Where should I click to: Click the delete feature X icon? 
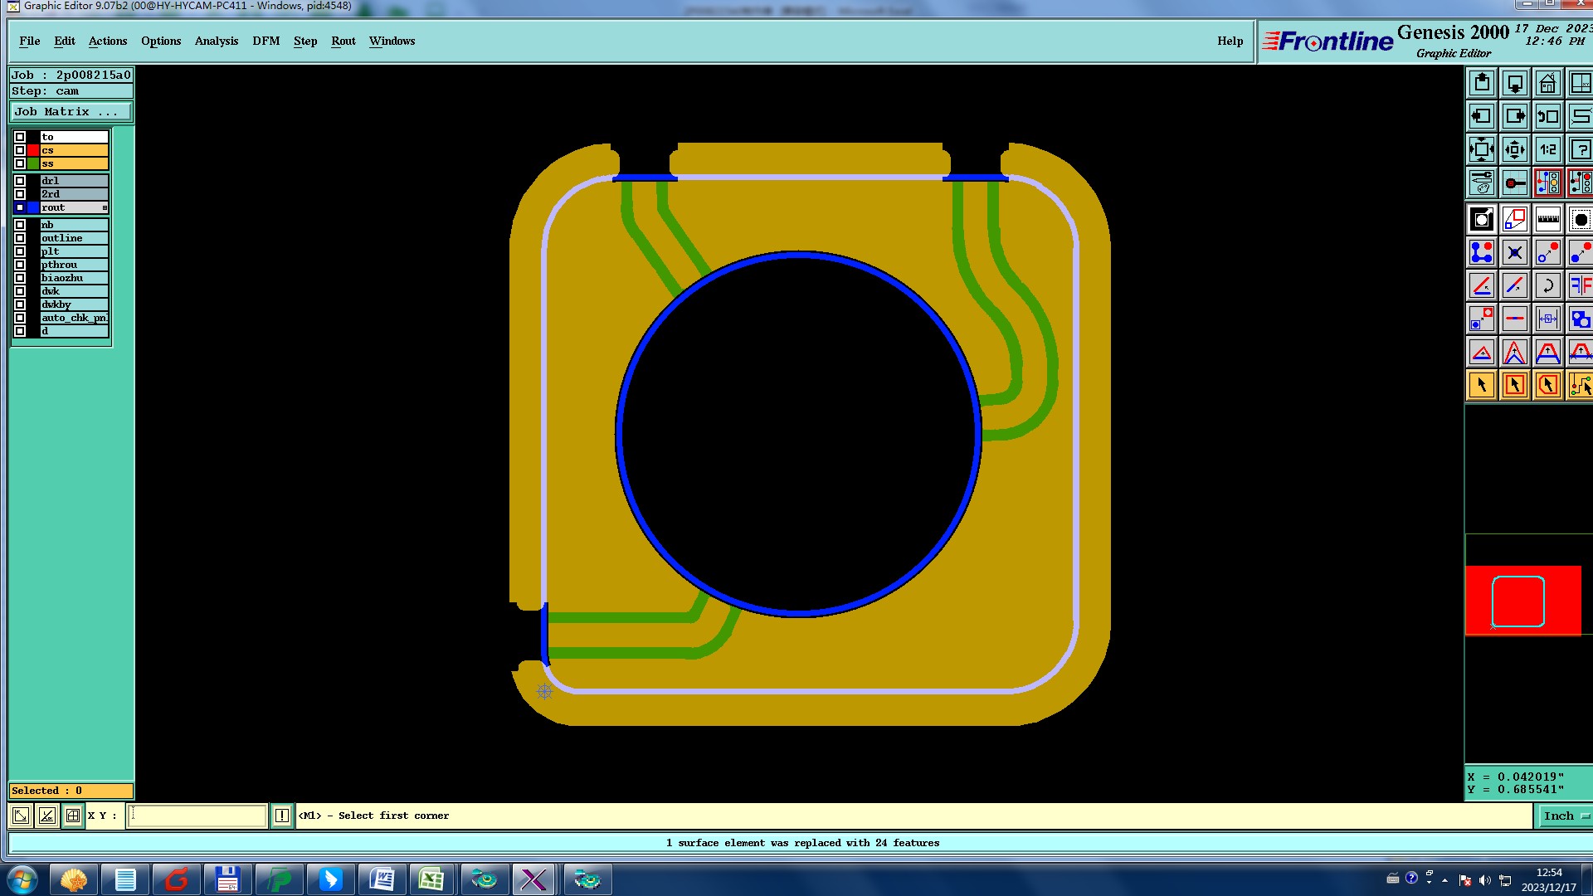click(x=1515, y=253)
